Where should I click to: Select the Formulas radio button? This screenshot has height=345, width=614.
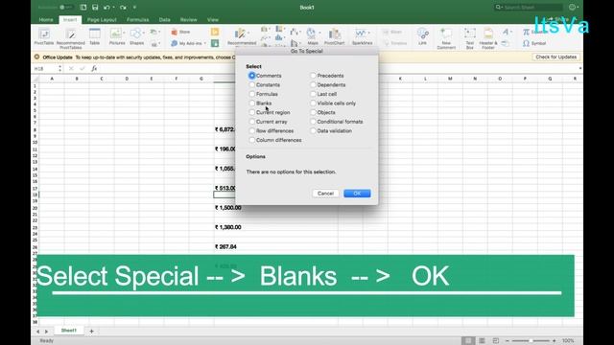coord(251,94)
